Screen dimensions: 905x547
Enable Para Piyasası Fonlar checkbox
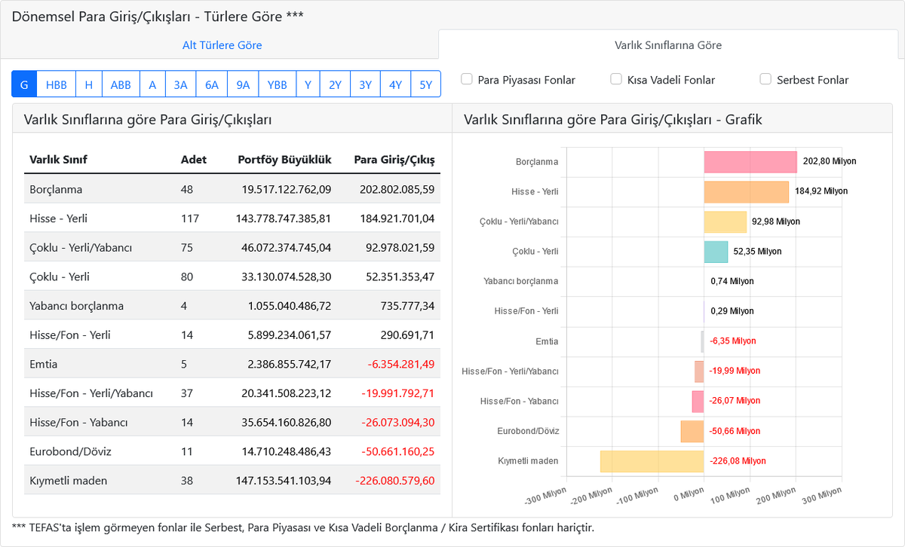point(467,79)
